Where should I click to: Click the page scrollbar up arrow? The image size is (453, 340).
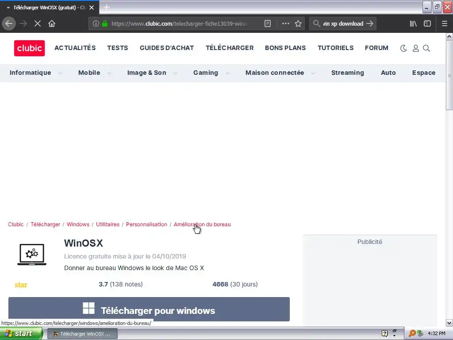(x=449, y=36)
